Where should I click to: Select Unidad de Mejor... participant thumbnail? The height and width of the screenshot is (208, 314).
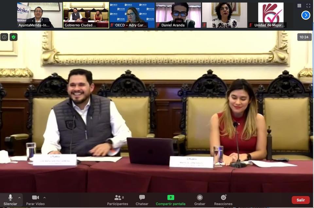(271, 15)
